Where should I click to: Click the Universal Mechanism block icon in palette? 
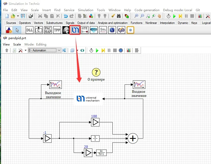pos(75,30)
